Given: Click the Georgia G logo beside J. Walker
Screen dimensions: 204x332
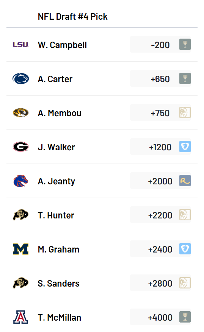Looking at the screenshot, I should pos(20,147).
